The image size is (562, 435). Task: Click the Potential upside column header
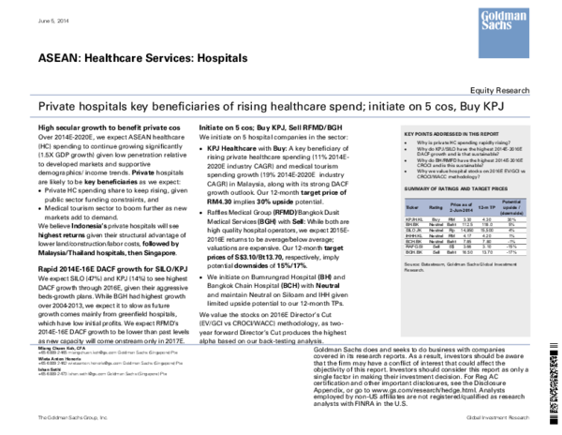(x=511, y=207)
